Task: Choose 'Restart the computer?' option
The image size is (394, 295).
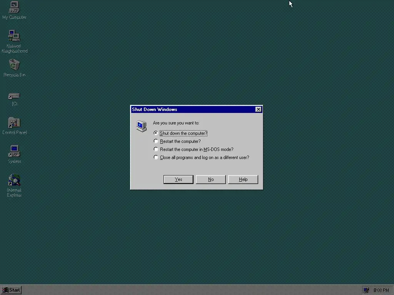Action: [177, 141]
